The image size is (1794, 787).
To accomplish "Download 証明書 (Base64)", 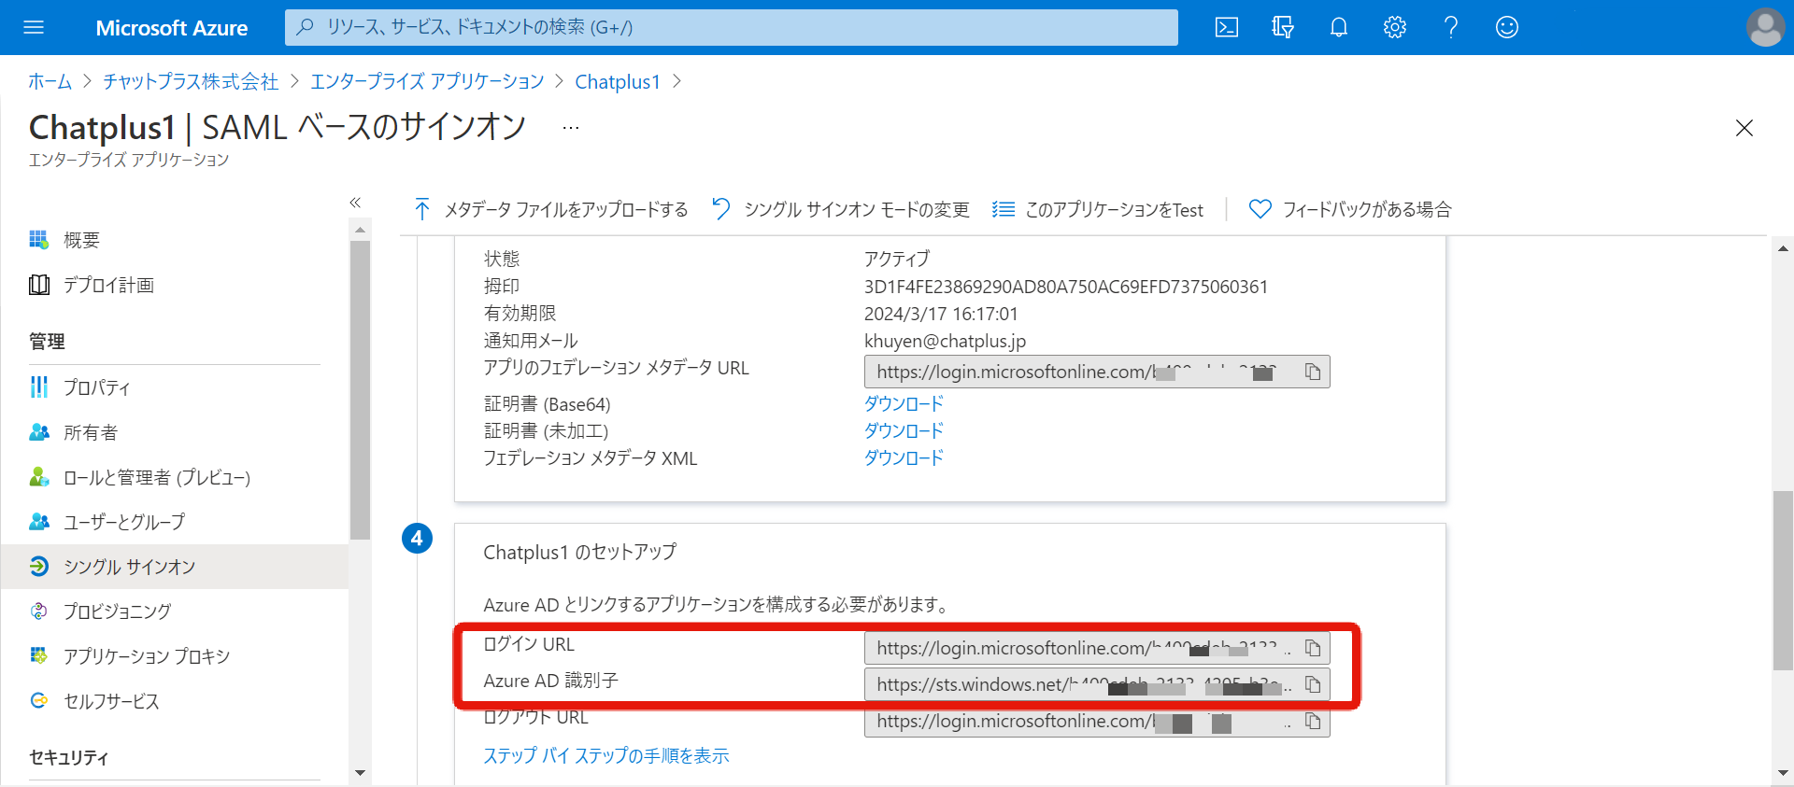I will click(904, 403).
